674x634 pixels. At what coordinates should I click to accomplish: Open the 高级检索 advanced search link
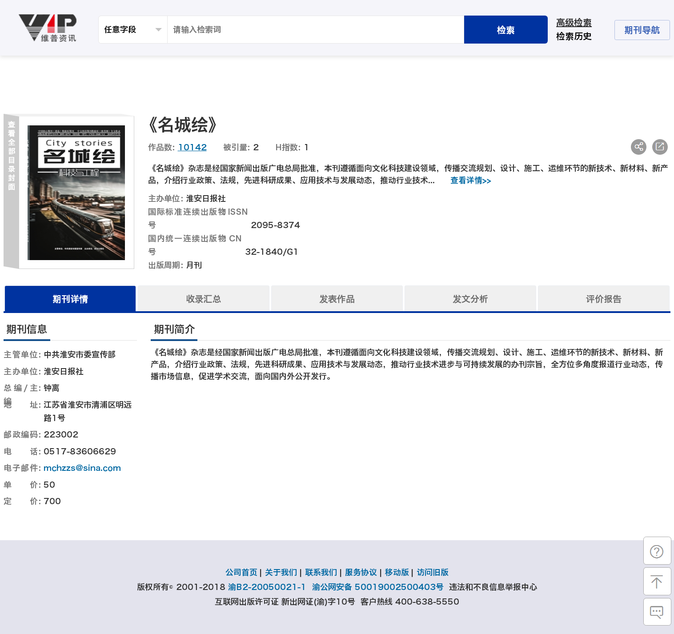point(574,23)
